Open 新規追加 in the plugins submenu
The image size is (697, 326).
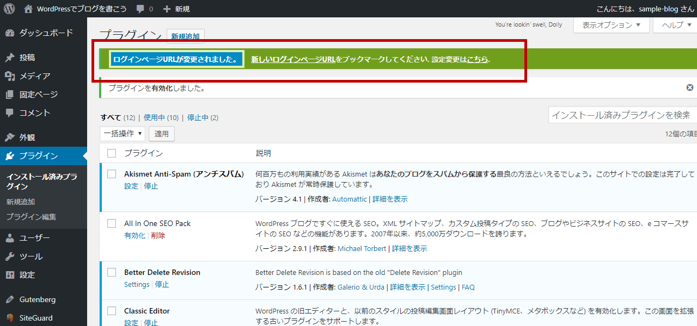pyautogui.click(x=21, y=202)
